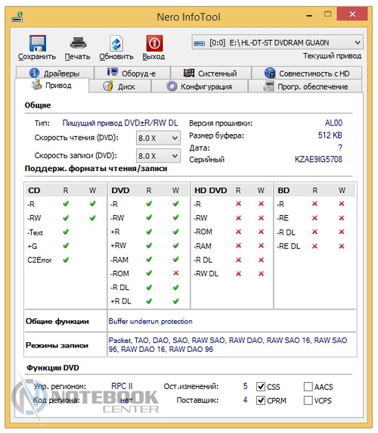Click the Ост.изменений value 5
Image resolution: width=378 pixels, height=433 pixels.
[x=246, y=386]
